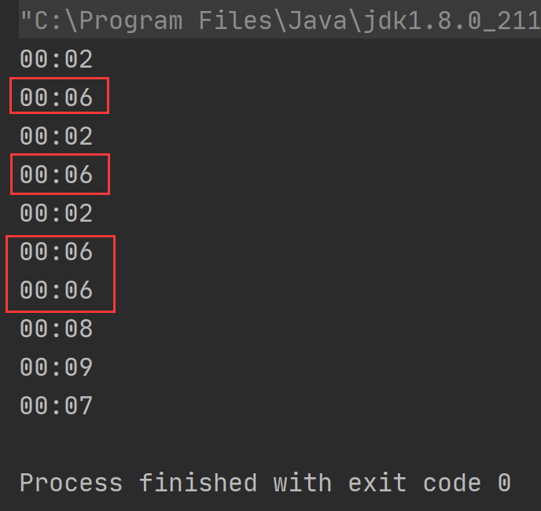Image resolution: width=541 pixels, height=511 pixels.
Task: Click "Java" folder name in the path
Action: tap(317, 22)
